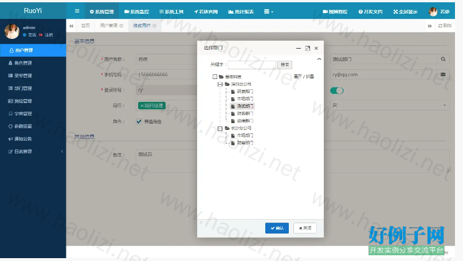The height and width of the screenshot is (261, 463).
Task: Click the 注销 logout icon
Action: click(41, 35)
